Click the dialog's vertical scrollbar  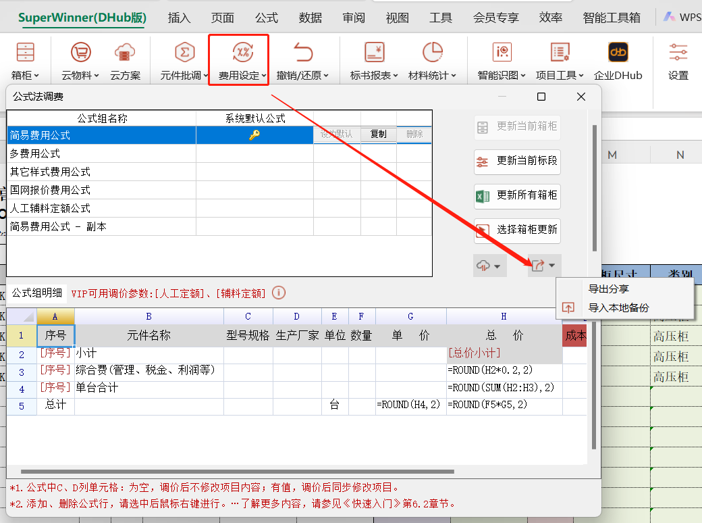coord(594,189)
